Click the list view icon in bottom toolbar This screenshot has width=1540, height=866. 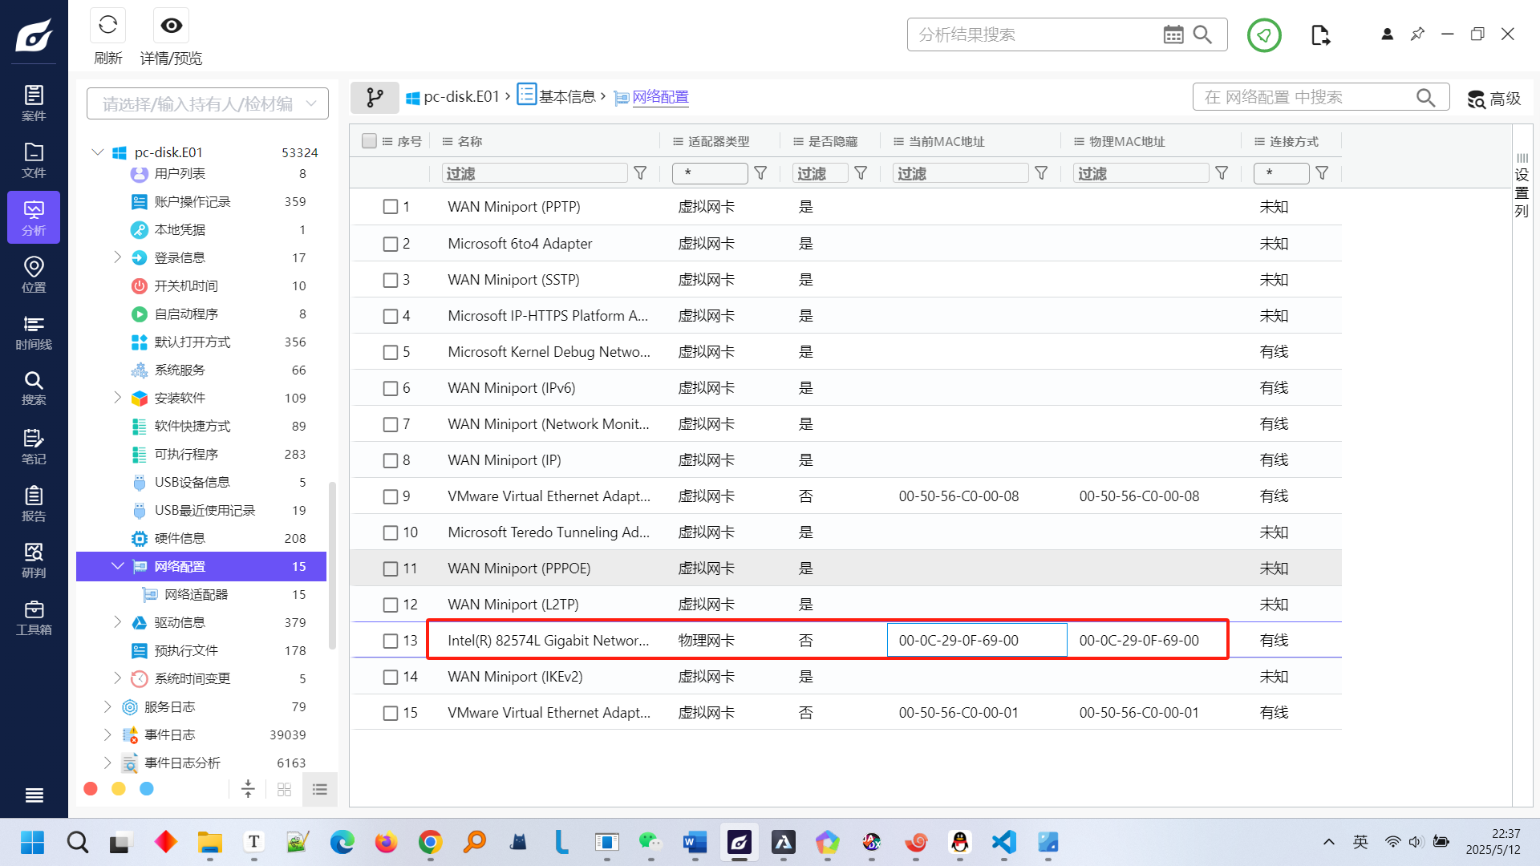[320, 790]
